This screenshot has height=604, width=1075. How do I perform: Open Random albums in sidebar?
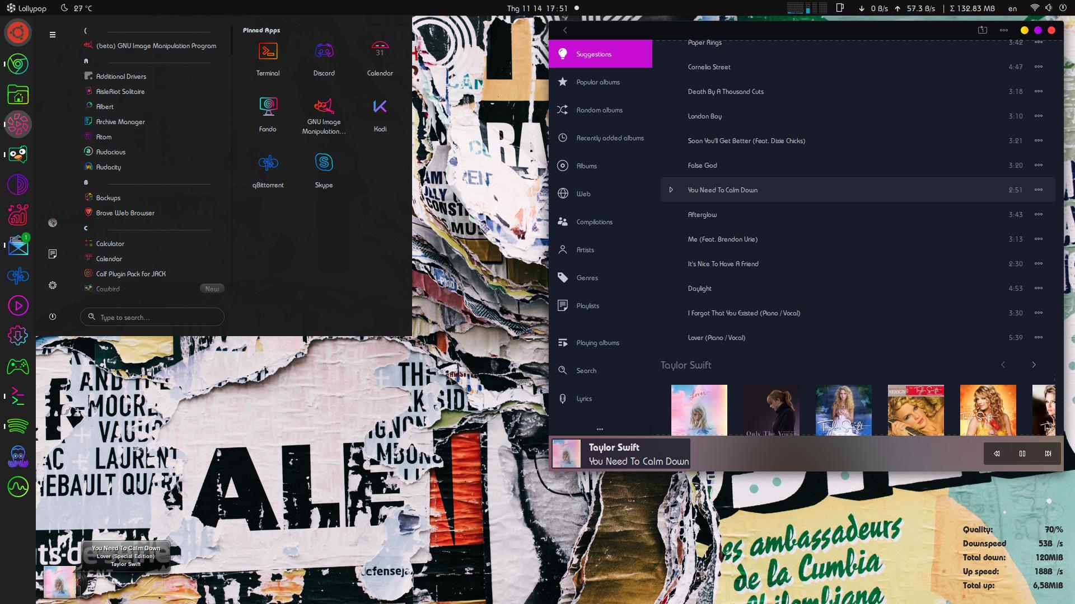tap(600, 110)
